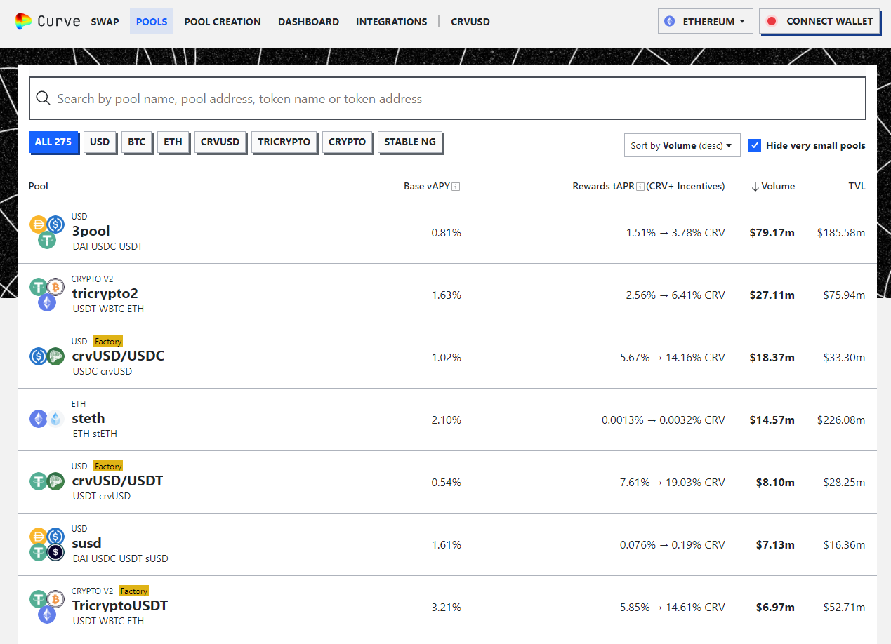Filter pools by CRYPTO
The height and width of the screenshot is (644, 891).
348,142
